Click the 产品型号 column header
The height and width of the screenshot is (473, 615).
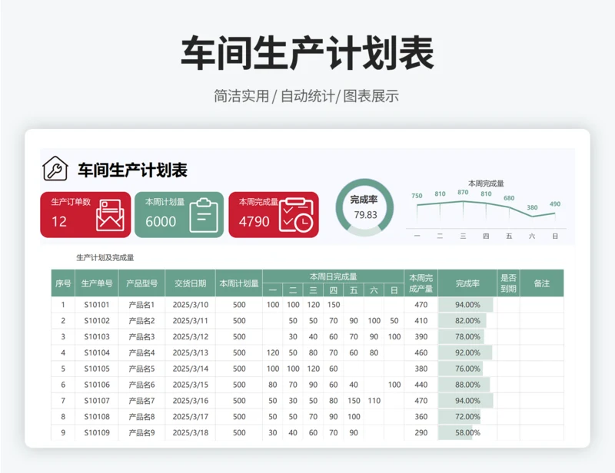[142, 283]
